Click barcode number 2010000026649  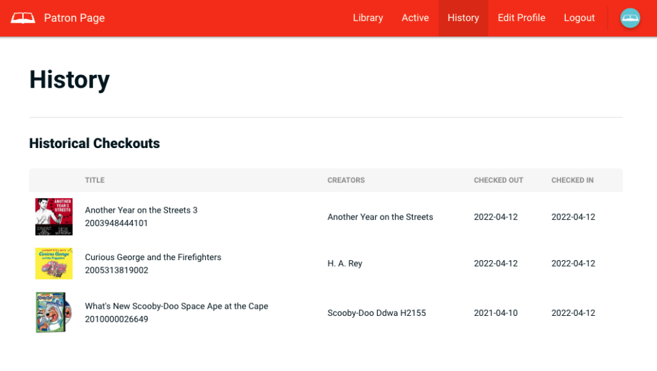point(116,319)
